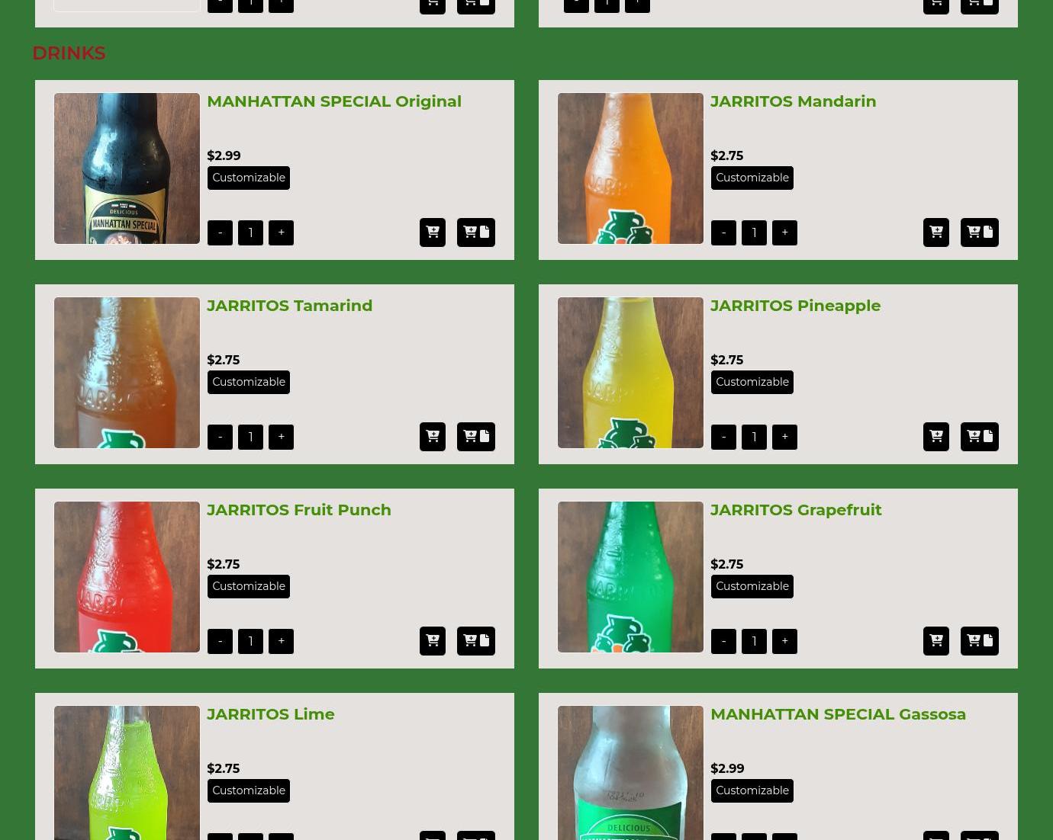
Task: Decrease quantity for JARRITOS Tamarind
Action: coord(220,437)
